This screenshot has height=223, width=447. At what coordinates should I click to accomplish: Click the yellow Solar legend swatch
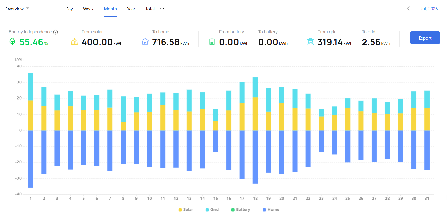180,210
